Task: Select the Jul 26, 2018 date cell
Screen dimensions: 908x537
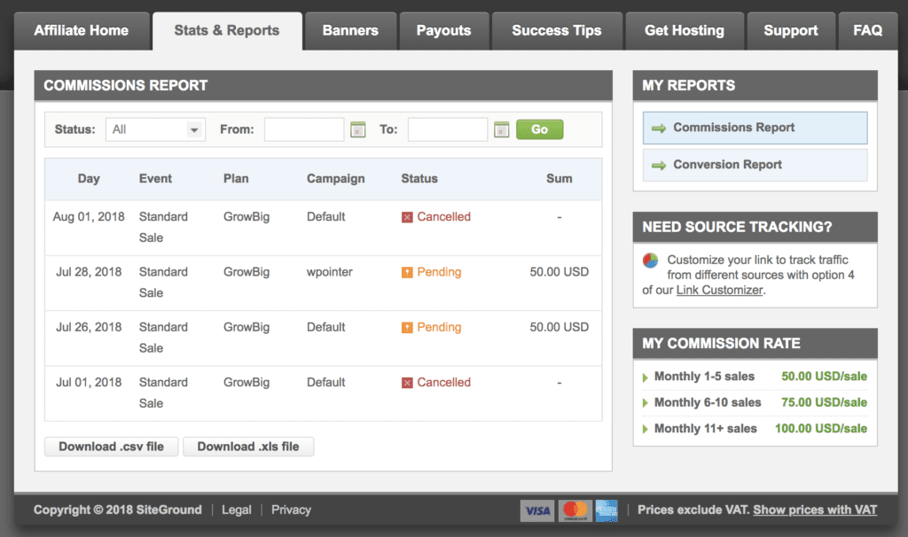Action: 89,328
